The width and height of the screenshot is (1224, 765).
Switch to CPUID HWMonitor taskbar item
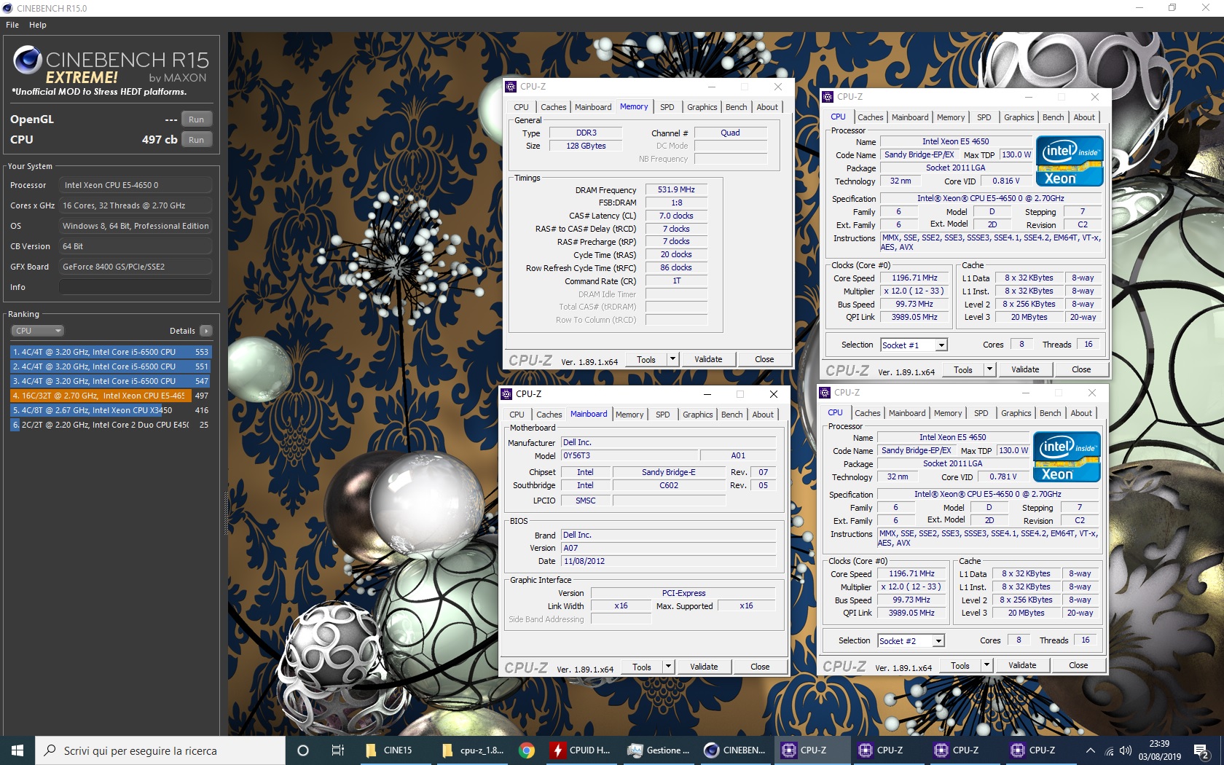(x=582, y=750)
